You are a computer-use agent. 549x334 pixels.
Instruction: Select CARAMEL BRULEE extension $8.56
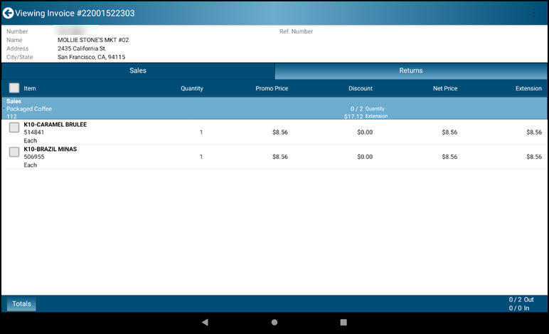[534, 132]
